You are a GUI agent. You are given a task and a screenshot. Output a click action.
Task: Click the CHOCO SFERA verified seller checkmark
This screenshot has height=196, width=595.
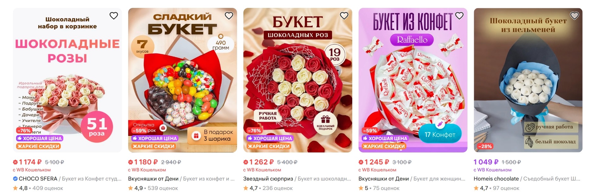(x=15, y=179)
